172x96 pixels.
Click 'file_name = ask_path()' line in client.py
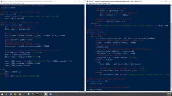[x=17, y=29]
